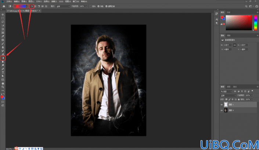Choose Angle Gradient style button

[x=39, y=6]
